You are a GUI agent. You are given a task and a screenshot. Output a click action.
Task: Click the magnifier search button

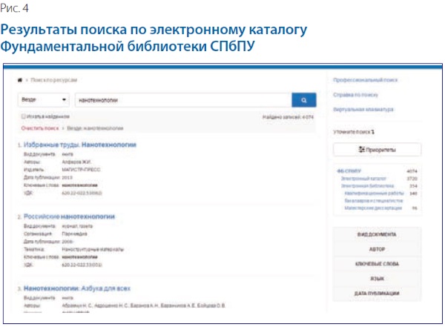303,99
